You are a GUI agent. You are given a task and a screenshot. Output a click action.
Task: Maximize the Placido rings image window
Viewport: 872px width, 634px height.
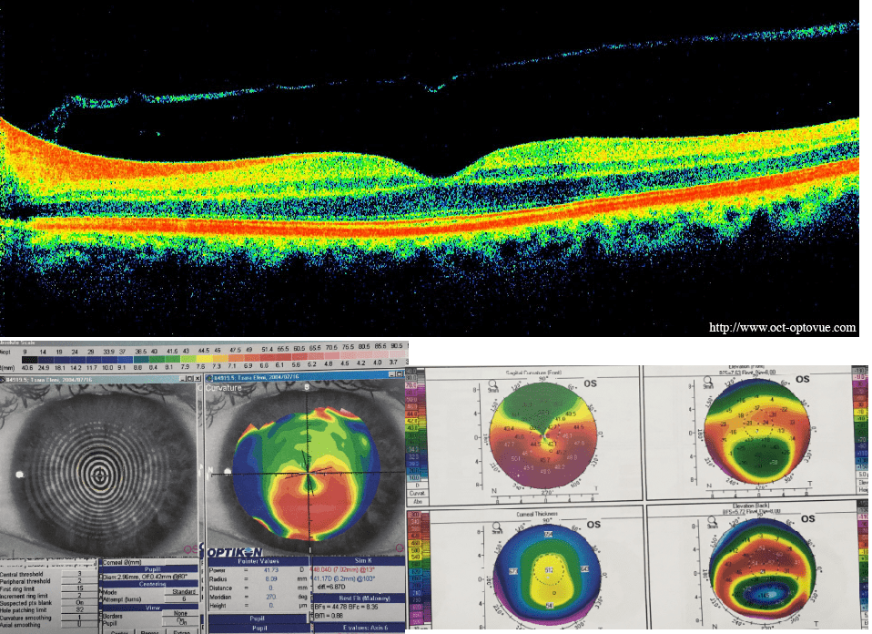pyautogui.click(x=189, y=379)
